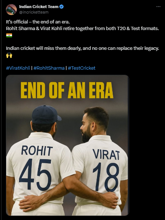The image size is (165, 220).
Task: Click the Indian flag emoji
Action: tap(9, 35)
